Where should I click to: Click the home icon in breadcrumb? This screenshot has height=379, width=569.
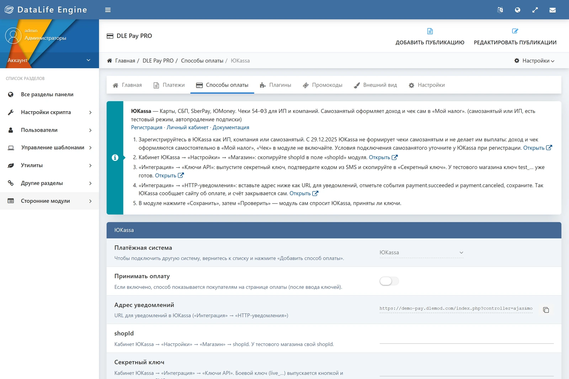point(110,61)
